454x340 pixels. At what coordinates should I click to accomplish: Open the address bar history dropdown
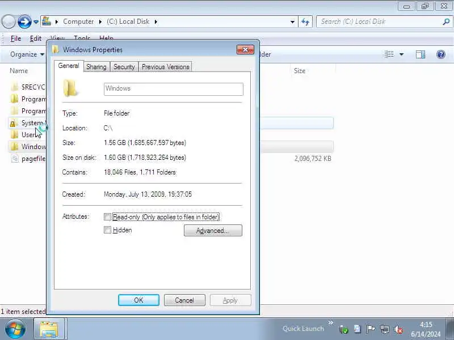(292, 22)
